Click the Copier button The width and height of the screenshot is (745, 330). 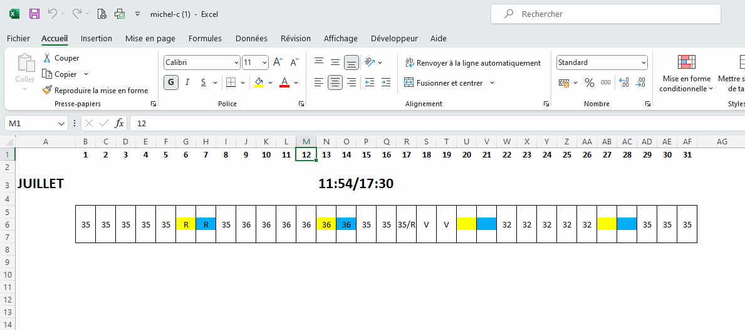click(x=60, y=74)
